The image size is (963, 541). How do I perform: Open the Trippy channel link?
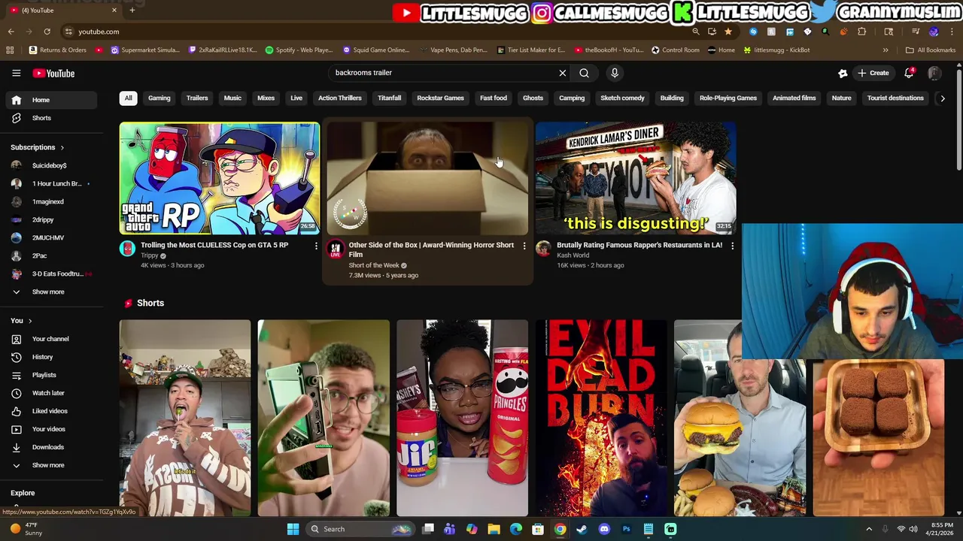click(x=150, y=255)
